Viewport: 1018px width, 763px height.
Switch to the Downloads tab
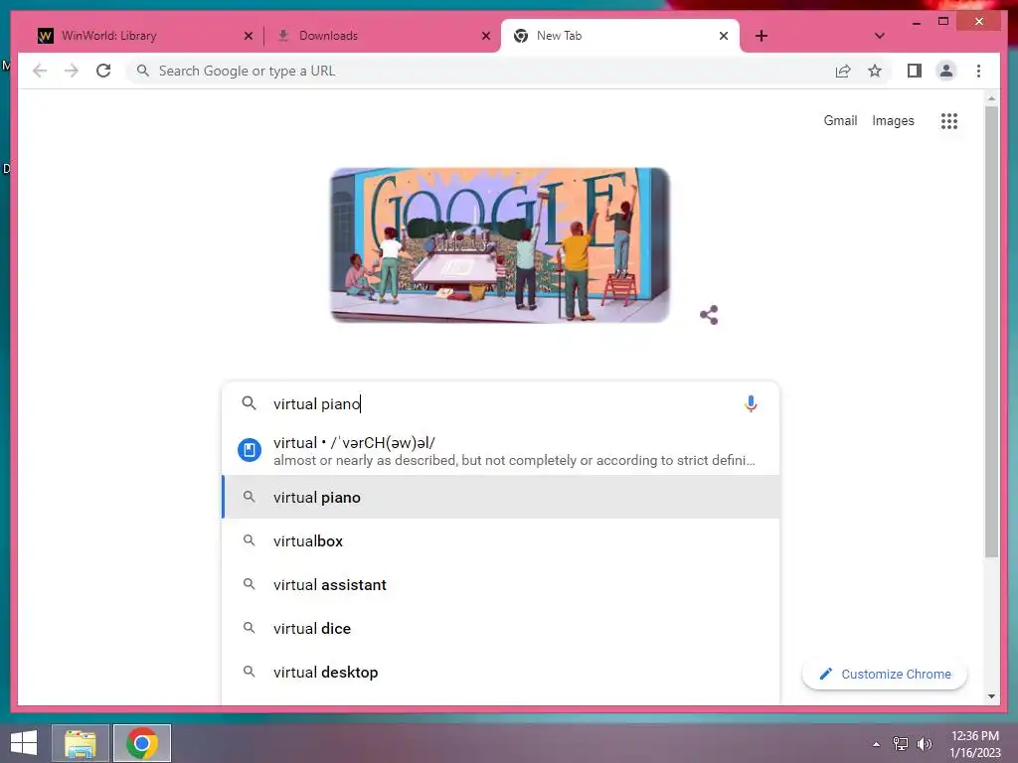[382, 36]
